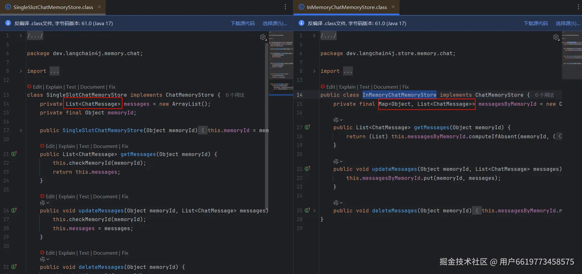Viewport: 582px width, 274px height.
Task: Click SingleSlotChatMemoryStore constructor name
Action: pyautogui.click(x=103, y=130)
